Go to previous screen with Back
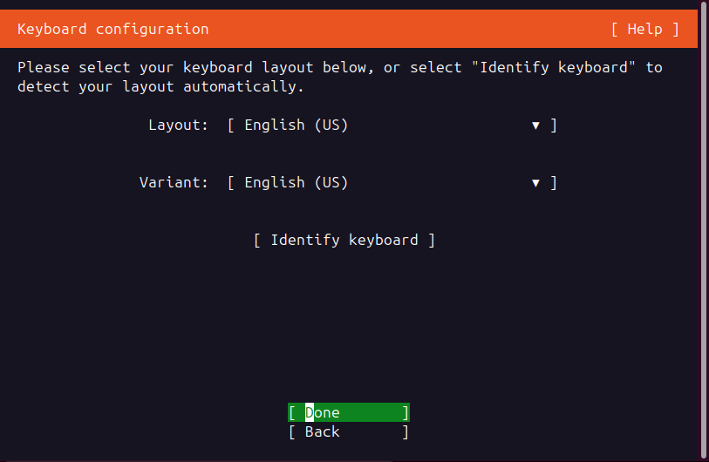This screenshot has width=709, height=462. [349, 431]
